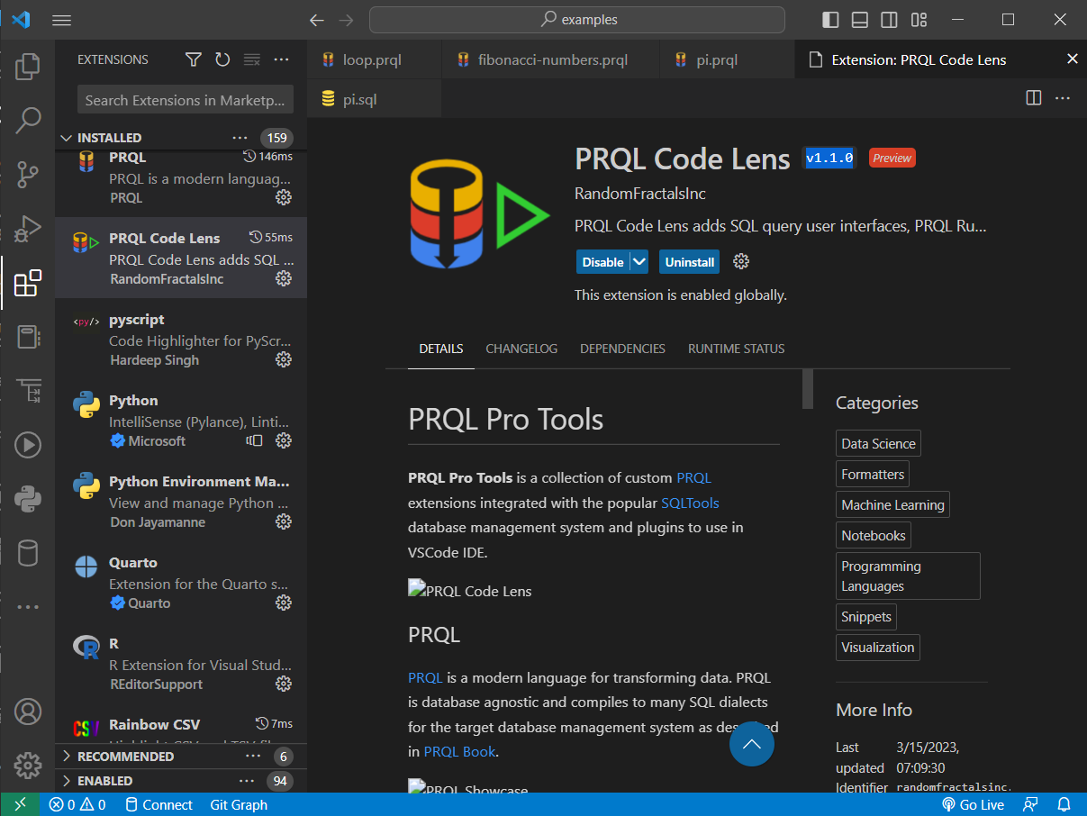
Task: Select the Data Science category
Action: [878, 443]
